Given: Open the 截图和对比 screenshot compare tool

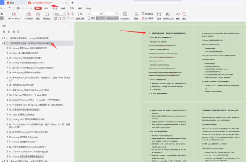Looking at the screenshot, I should (x=168, y=16).
